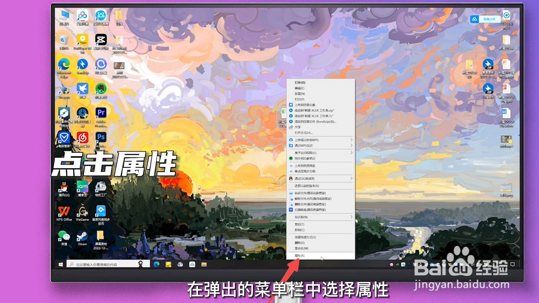
Task: Add to "新建 XLSX 工作表.zip" entry
Action: (320, 110)
